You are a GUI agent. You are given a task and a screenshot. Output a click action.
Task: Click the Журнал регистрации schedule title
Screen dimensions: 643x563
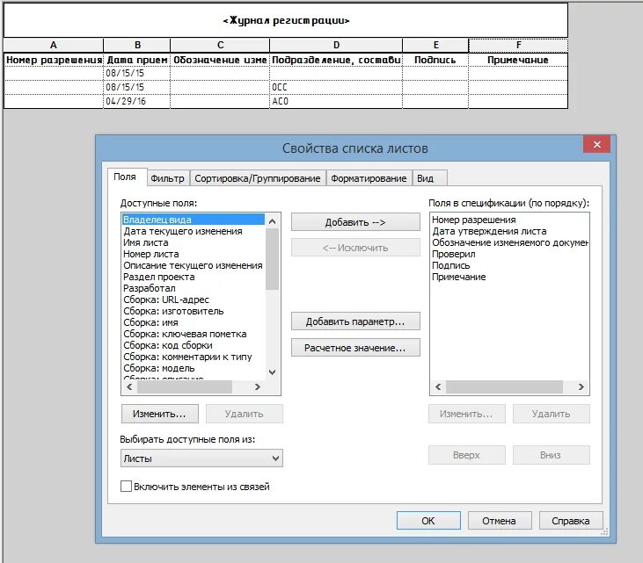(286, 20)
